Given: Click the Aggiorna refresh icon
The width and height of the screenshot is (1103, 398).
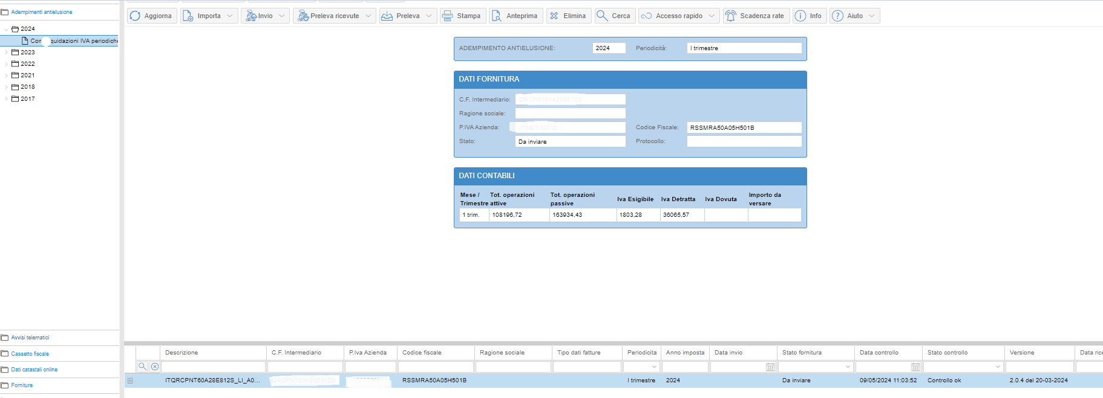Looking at the screenshot, I should (x=135, y=16).
